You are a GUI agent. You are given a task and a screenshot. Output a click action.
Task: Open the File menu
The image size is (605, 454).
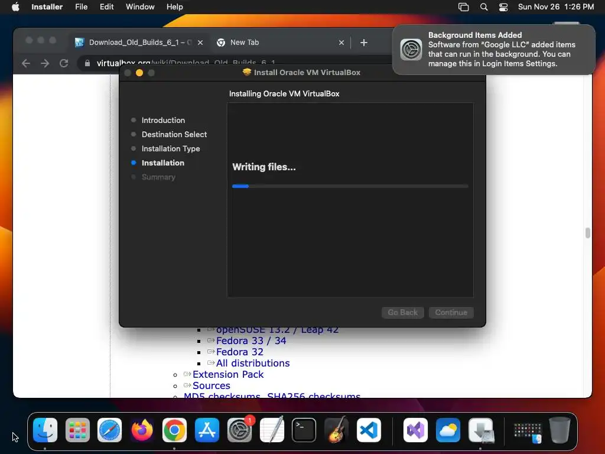tap(82, 7)
